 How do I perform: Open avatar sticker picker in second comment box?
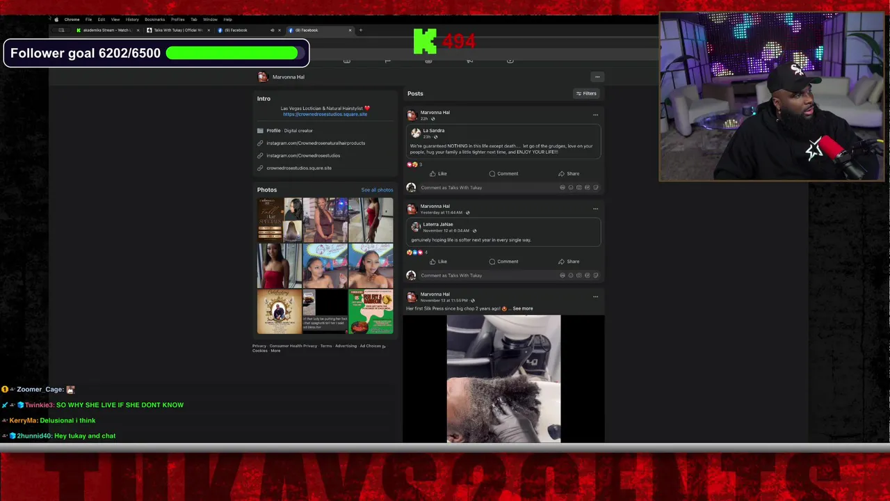click(563, 276)
